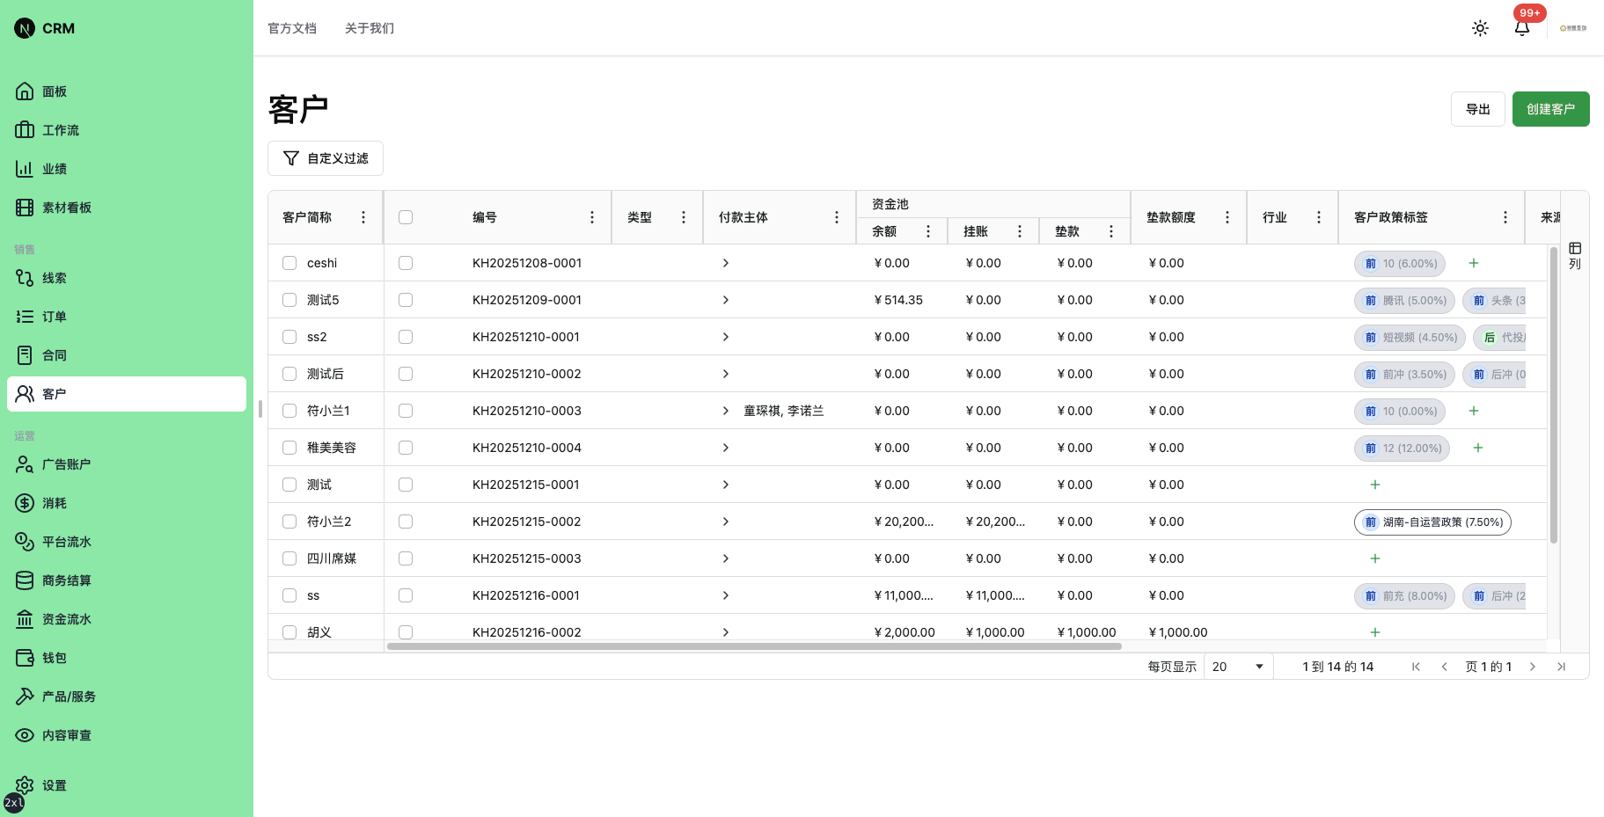Screen dimensions: 1604x817
Task: Open the 钱包 wallet page
Action: click(53, 657)
